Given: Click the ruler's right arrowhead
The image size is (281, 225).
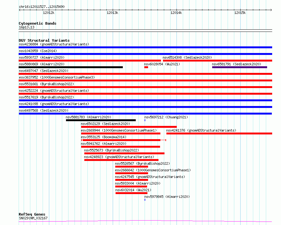Looking at the screenshot, I should coord(271,10).
